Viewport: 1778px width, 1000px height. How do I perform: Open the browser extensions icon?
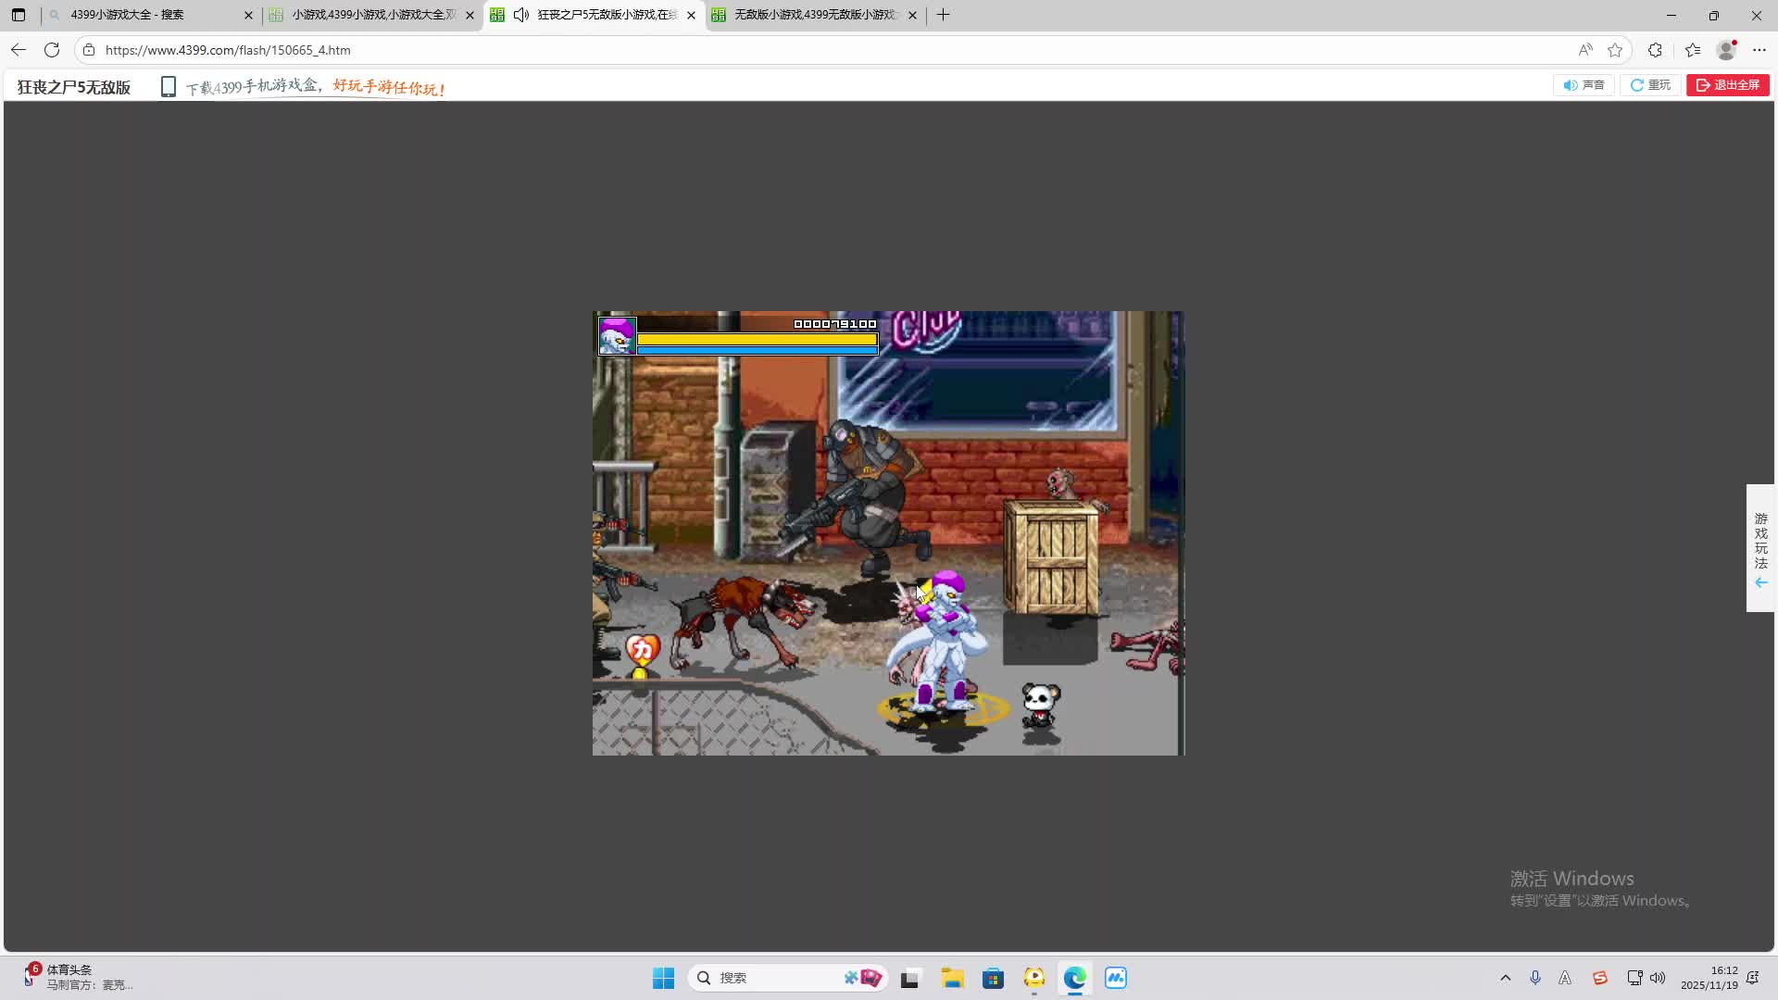tap(1655, 50)
